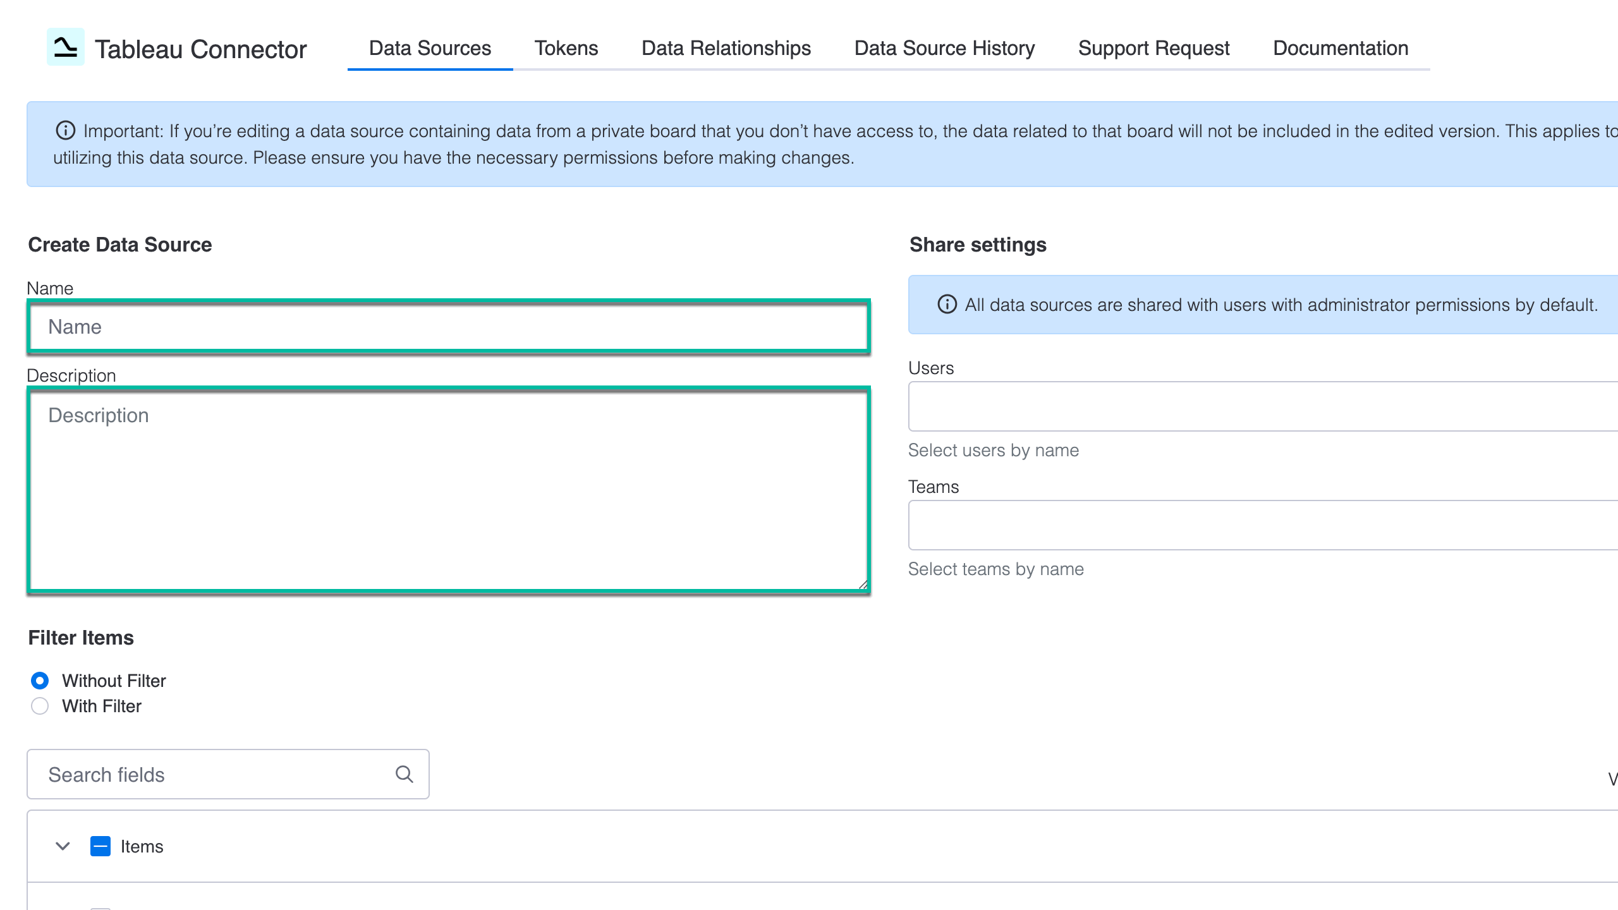Click the Tableau Connector logo icon
The width and height of the screenshot is (1618, 910).
66,48
